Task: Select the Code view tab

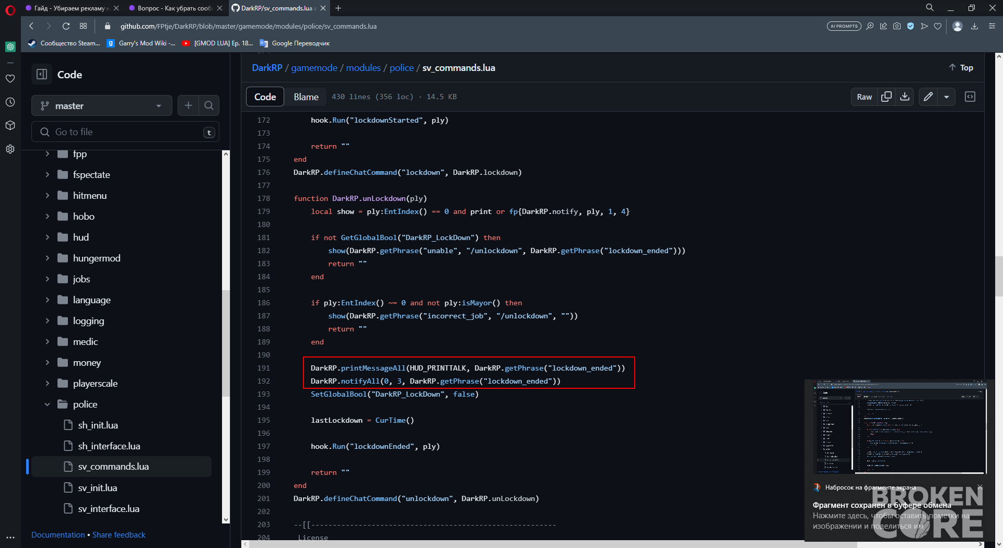Action: 265,97
